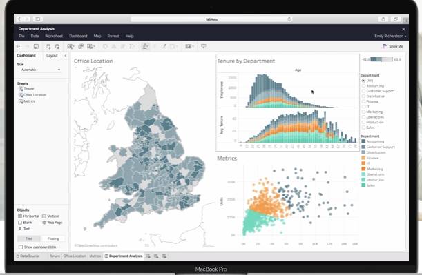This screenshot has width=422, height=275.
Task: Enable Show dashboard title checkbox
Action: click(x=21, y=247)
